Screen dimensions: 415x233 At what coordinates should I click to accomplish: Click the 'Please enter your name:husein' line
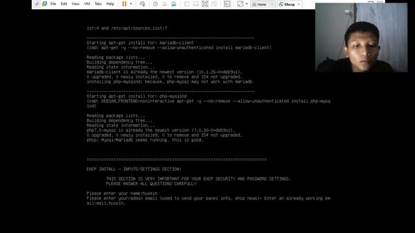pos(122,194)
